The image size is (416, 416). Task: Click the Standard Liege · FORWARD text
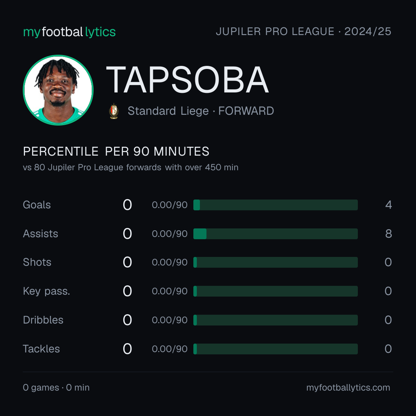coord(201,111)
